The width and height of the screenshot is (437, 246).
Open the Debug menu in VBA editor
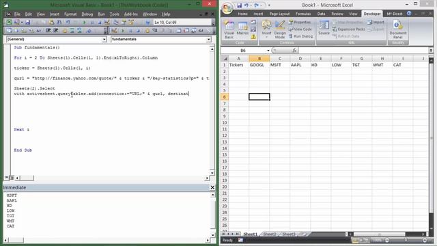tap(87, 14)
